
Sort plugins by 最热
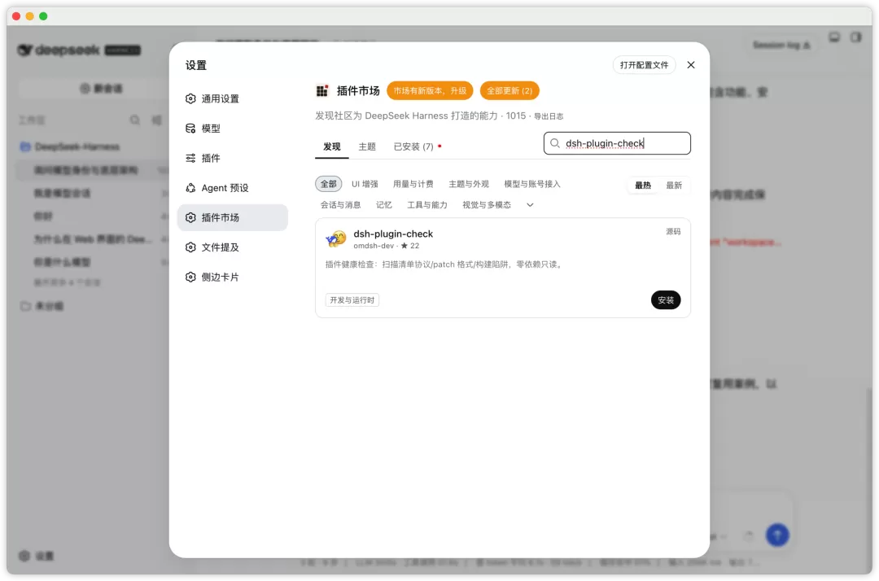(x=642, y=186)
